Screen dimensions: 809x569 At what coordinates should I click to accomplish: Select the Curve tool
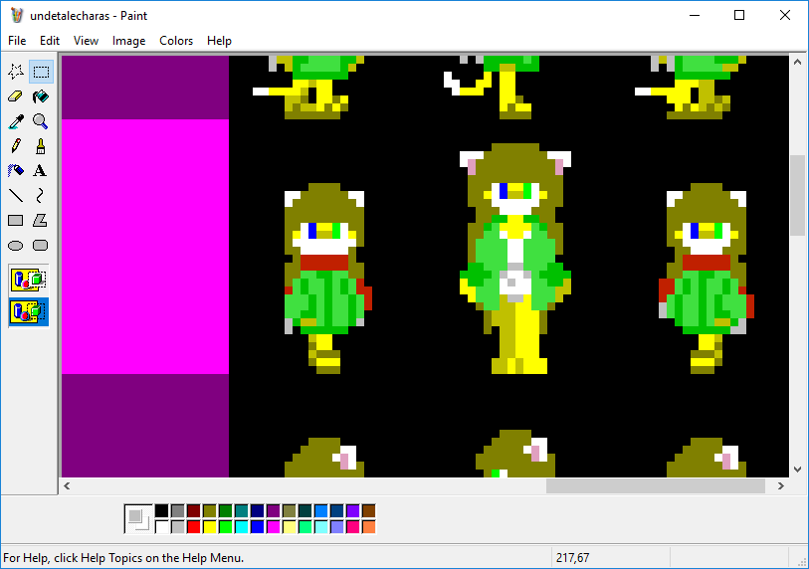(x=41, y=195)
